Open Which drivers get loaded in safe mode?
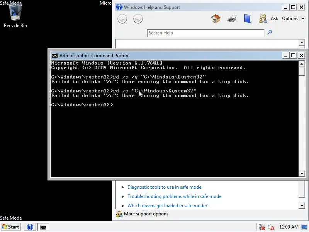Image resolution: width=309 pixels, height=232 pixels. pos(167,206)
